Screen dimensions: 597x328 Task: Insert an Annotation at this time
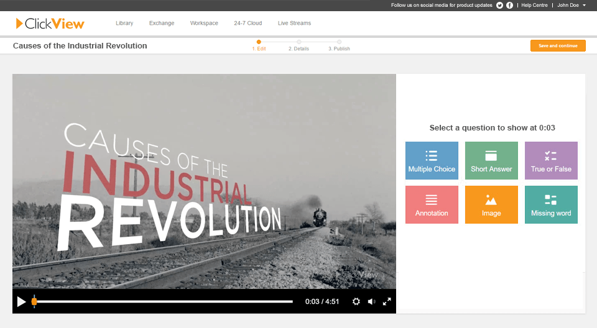click(x=432, y=204)
